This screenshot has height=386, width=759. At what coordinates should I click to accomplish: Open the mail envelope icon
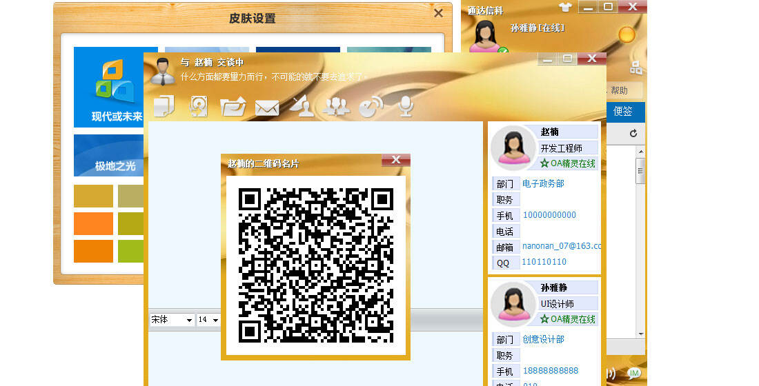(267, 108)
